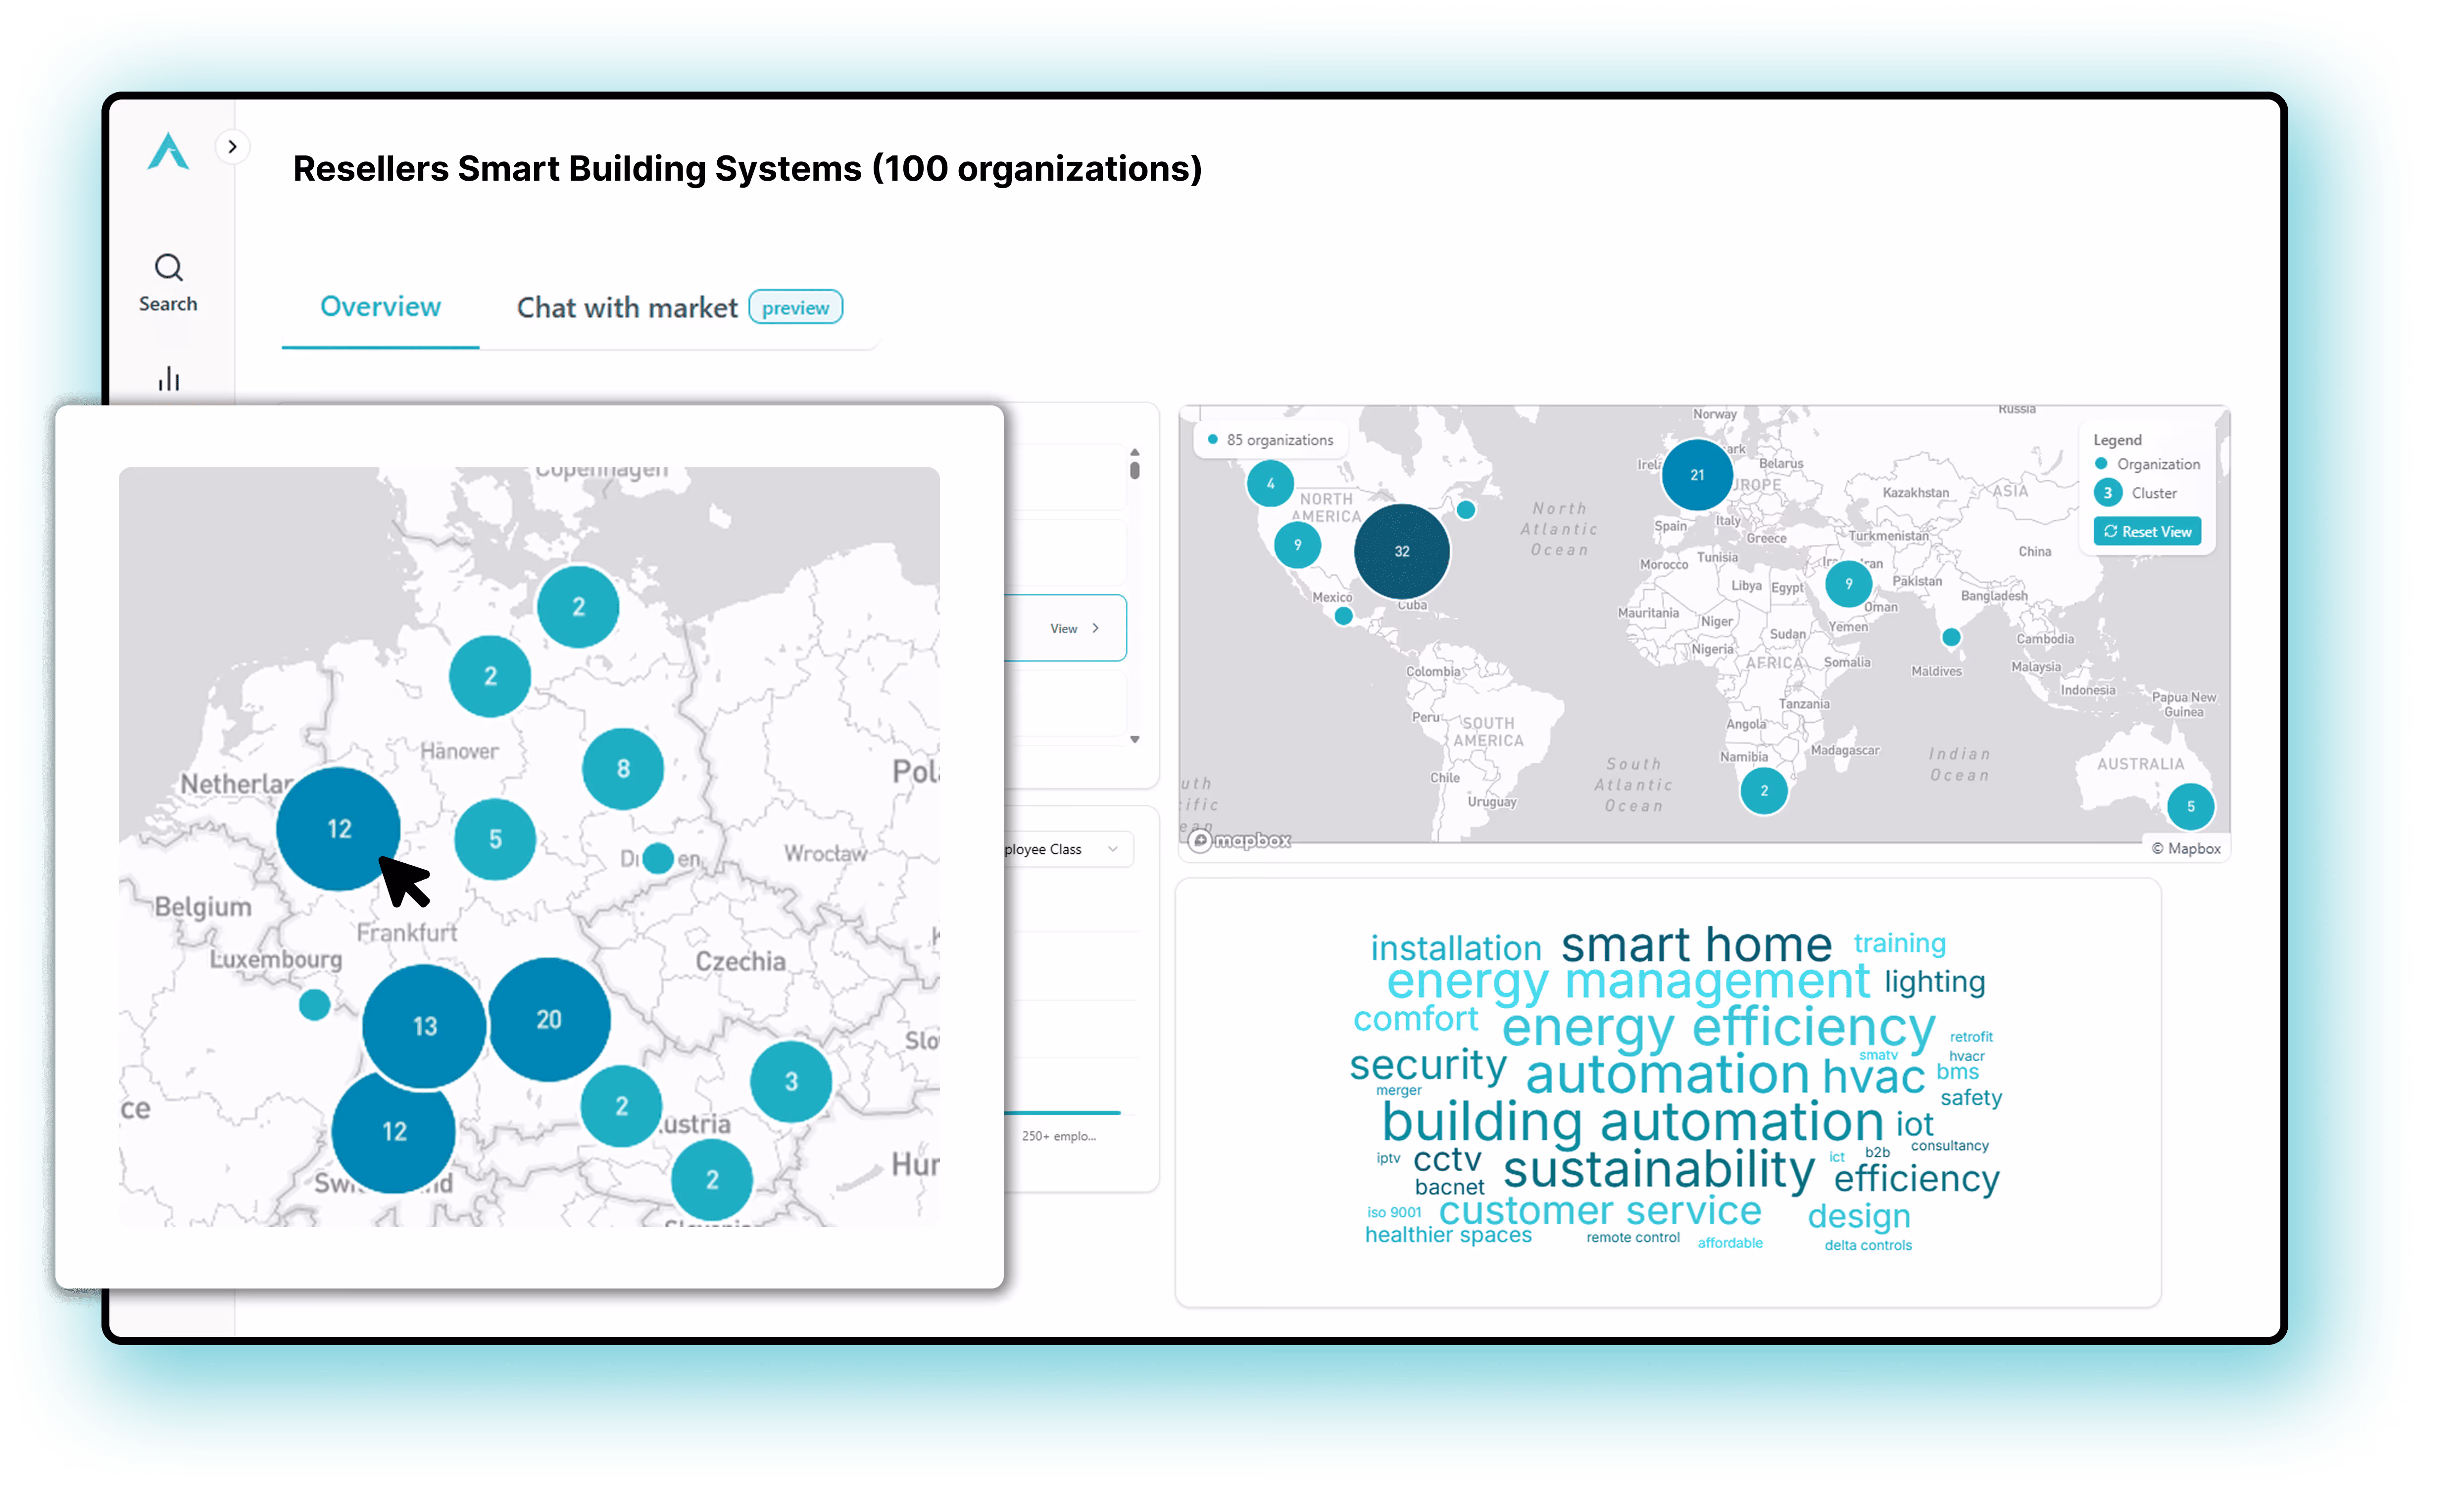Click the Reset View button on the world map
Image resolution: width=2464 pixels, height=1486 pixels.
click(2147, 531)
